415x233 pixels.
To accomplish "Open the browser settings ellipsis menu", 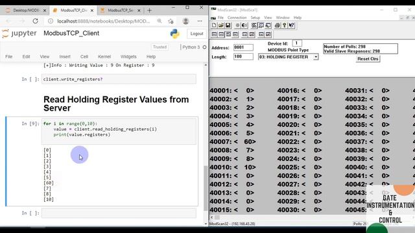I will pyautogui.click(x=200, y=21).
